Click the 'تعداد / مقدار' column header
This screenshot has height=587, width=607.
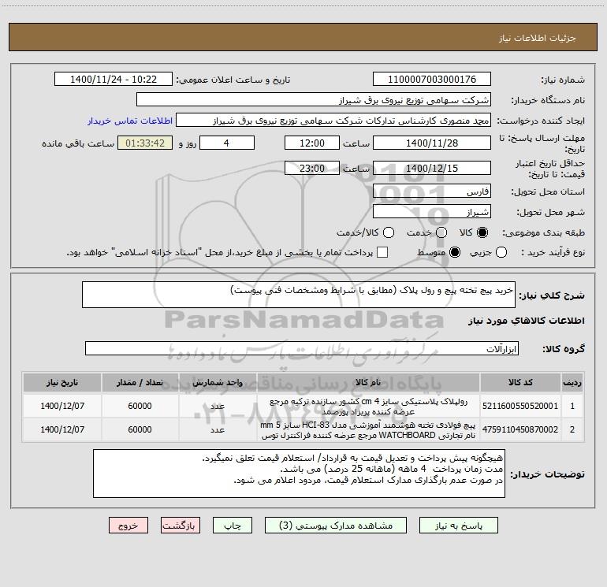point(140,382)
